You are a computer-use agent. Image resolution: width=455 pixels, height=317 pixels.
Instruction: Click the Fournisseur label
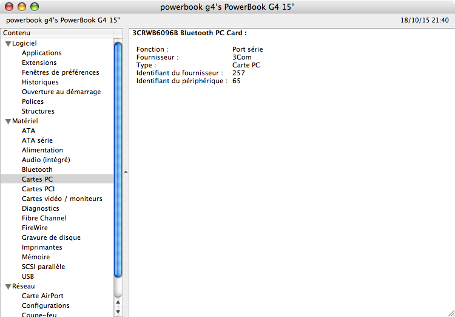point(157,57)
